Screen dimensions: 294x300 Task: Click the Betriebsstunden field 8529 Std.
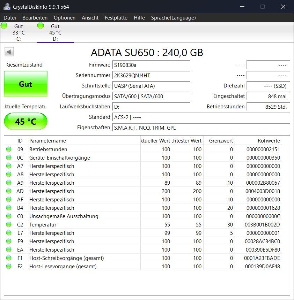(268, 107)
